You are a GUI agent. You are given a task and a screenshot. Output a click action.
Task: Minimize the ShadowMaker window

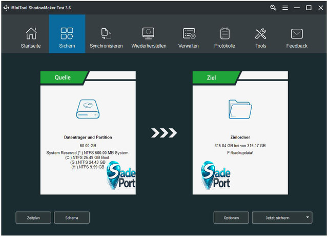[x=297, y=8]
